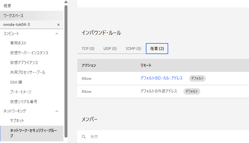The width and height of the screenshot is (249, 143).
Task: Open ブート・イメージ page
Action: 21,92
